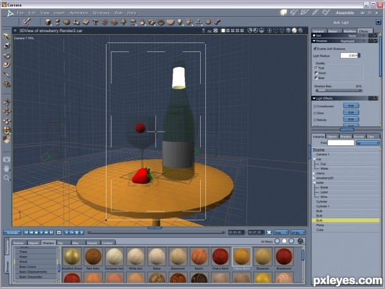
Task: Toggle Enable Soft Shadows checkbox
Action: click(315, 49)
